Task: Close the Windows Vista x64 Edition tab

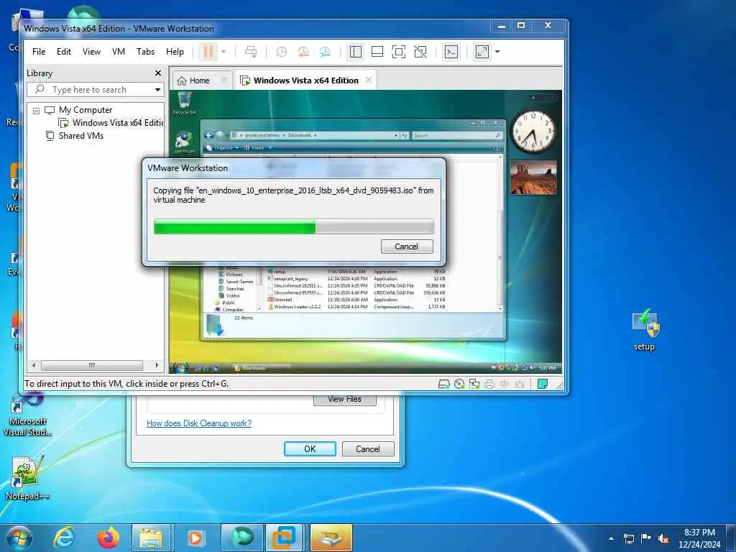Action: click(x=369, y=80)
